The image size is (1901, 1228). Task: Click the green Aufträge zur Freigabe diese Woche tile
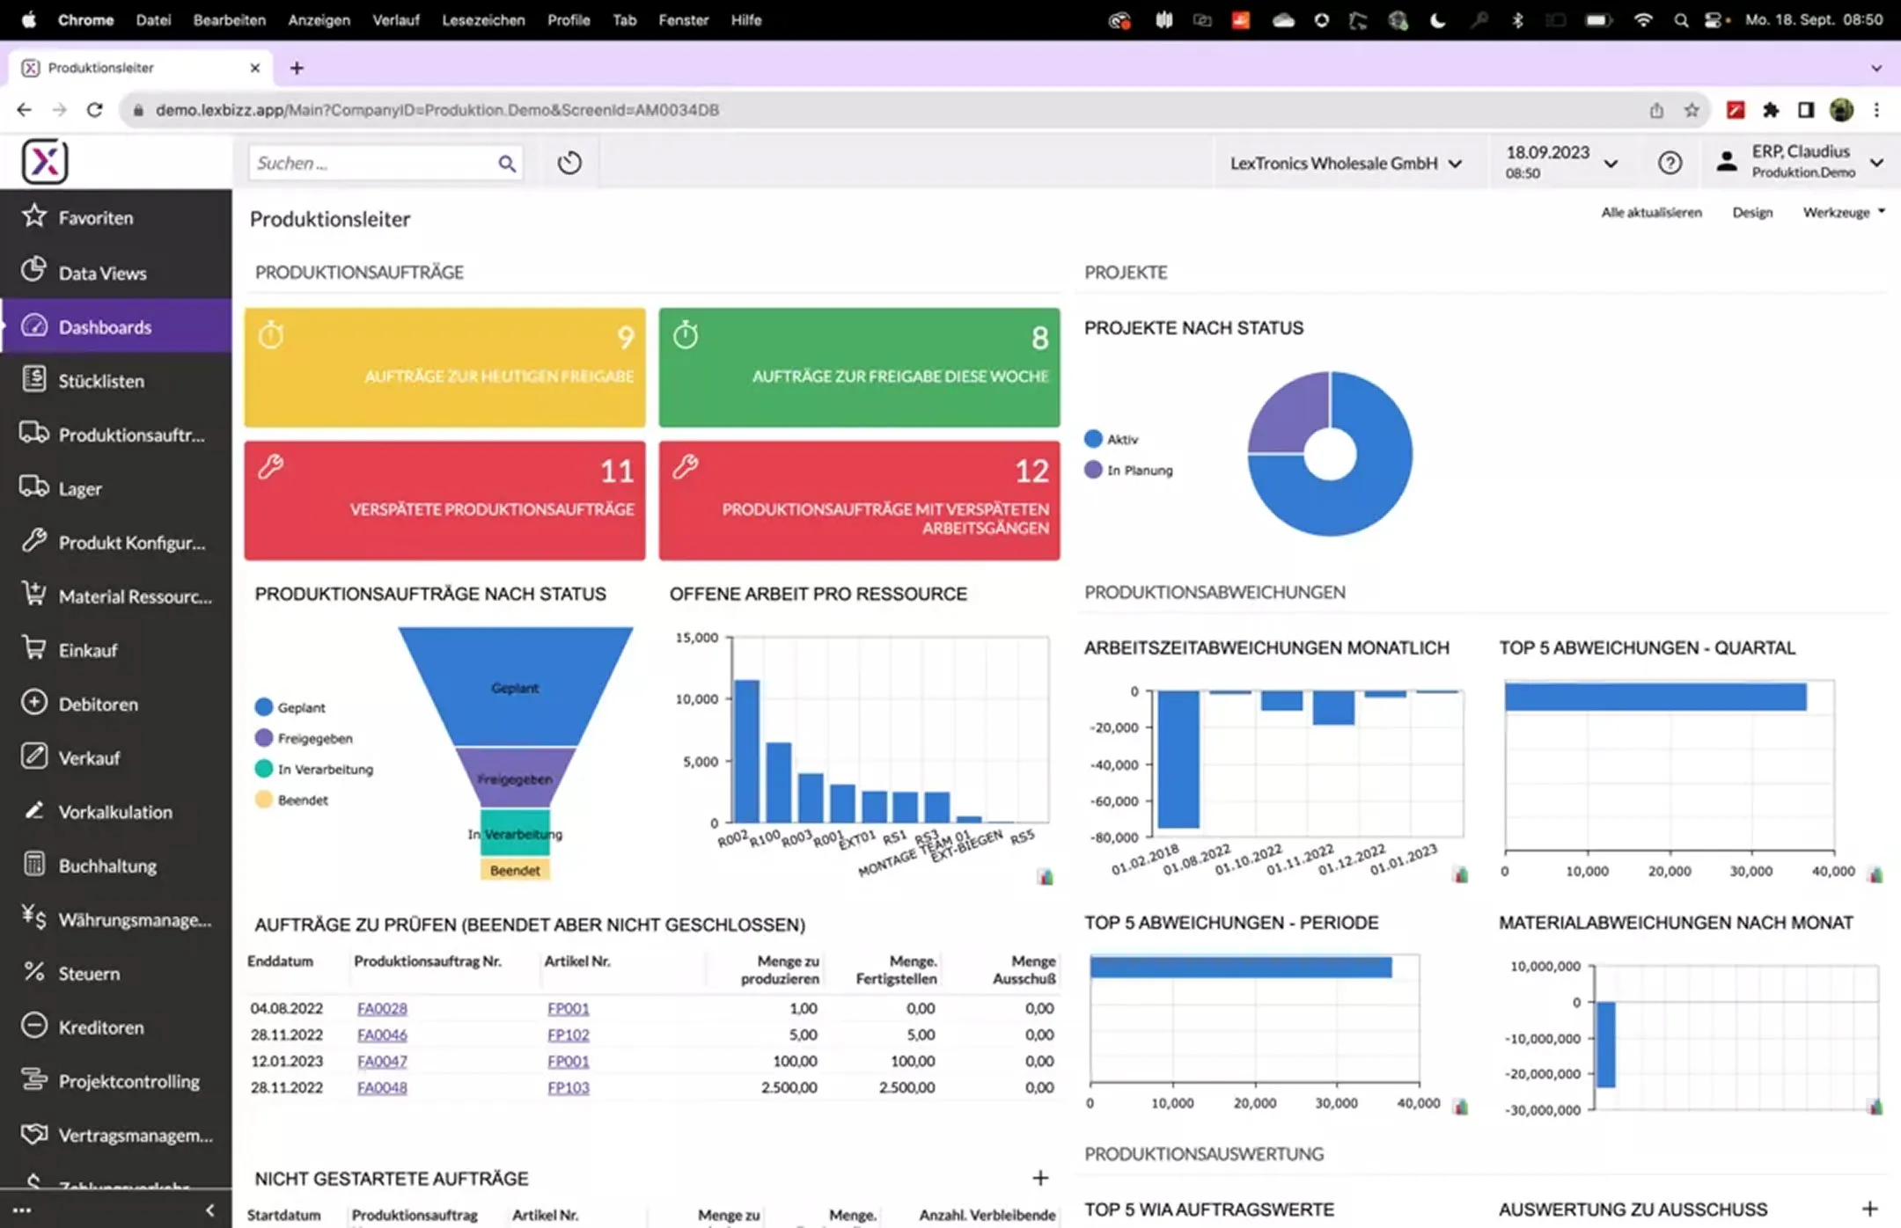(859, 367)
